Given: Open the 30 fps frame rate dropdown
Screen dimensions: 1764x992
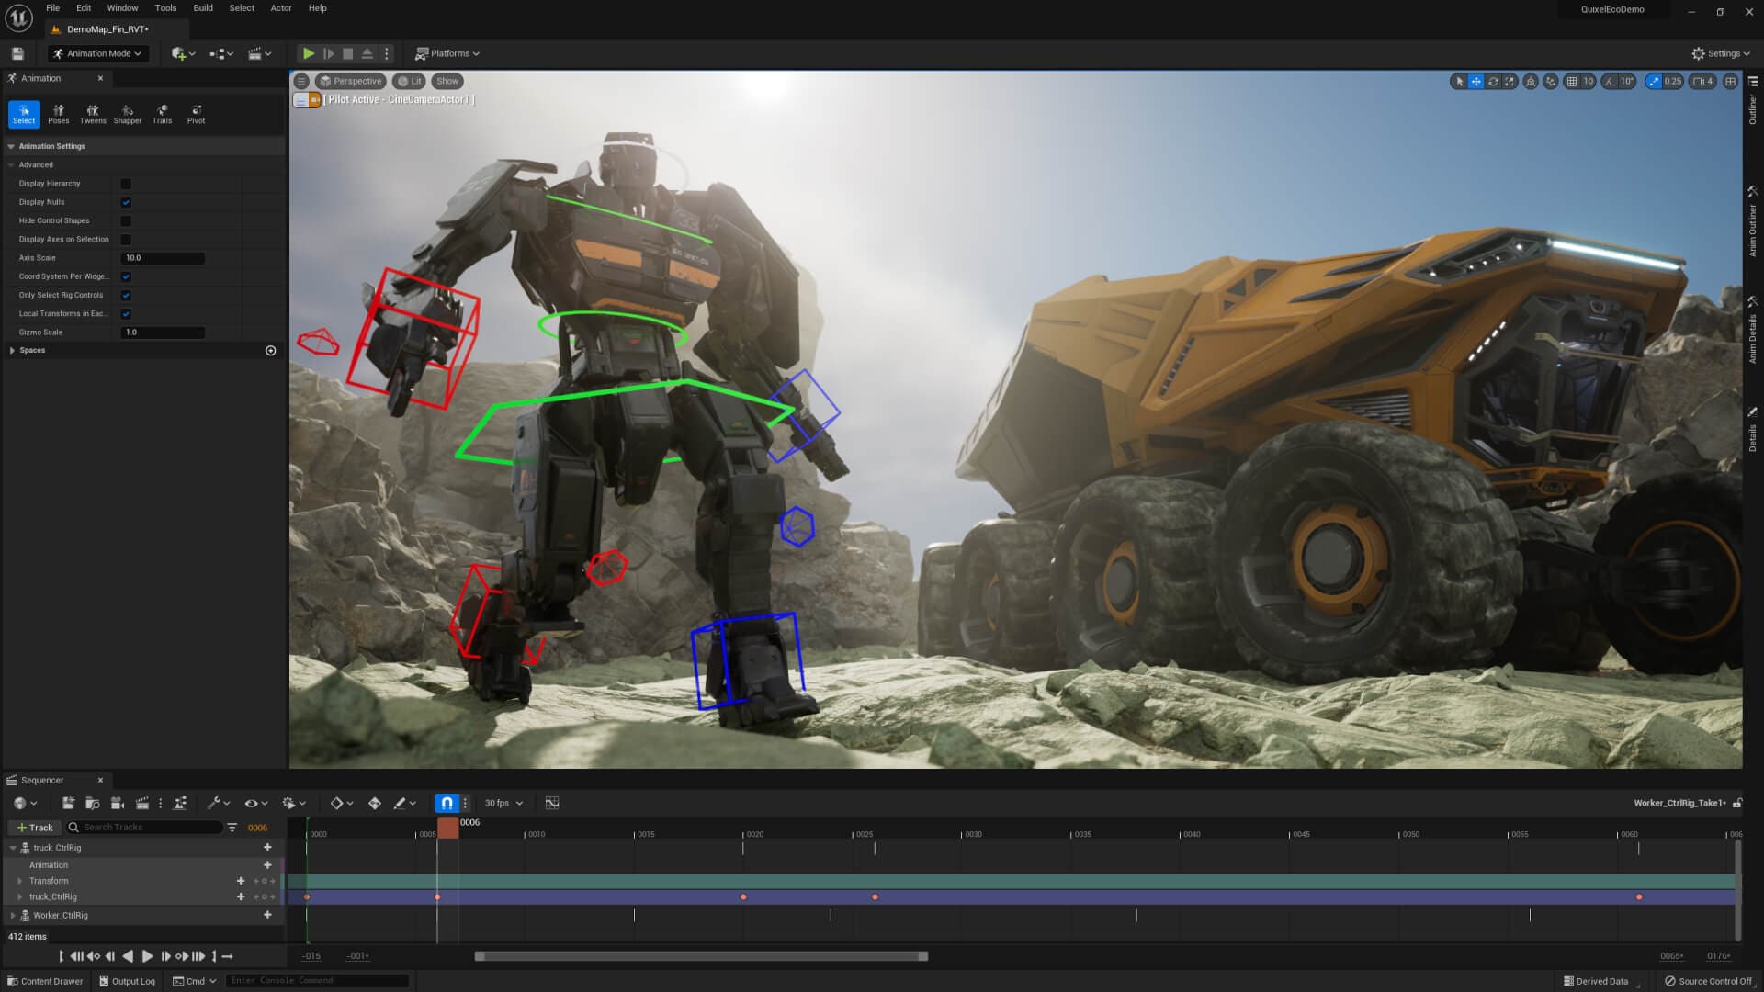Looking at the screenshot, I should tap(501, 802).
